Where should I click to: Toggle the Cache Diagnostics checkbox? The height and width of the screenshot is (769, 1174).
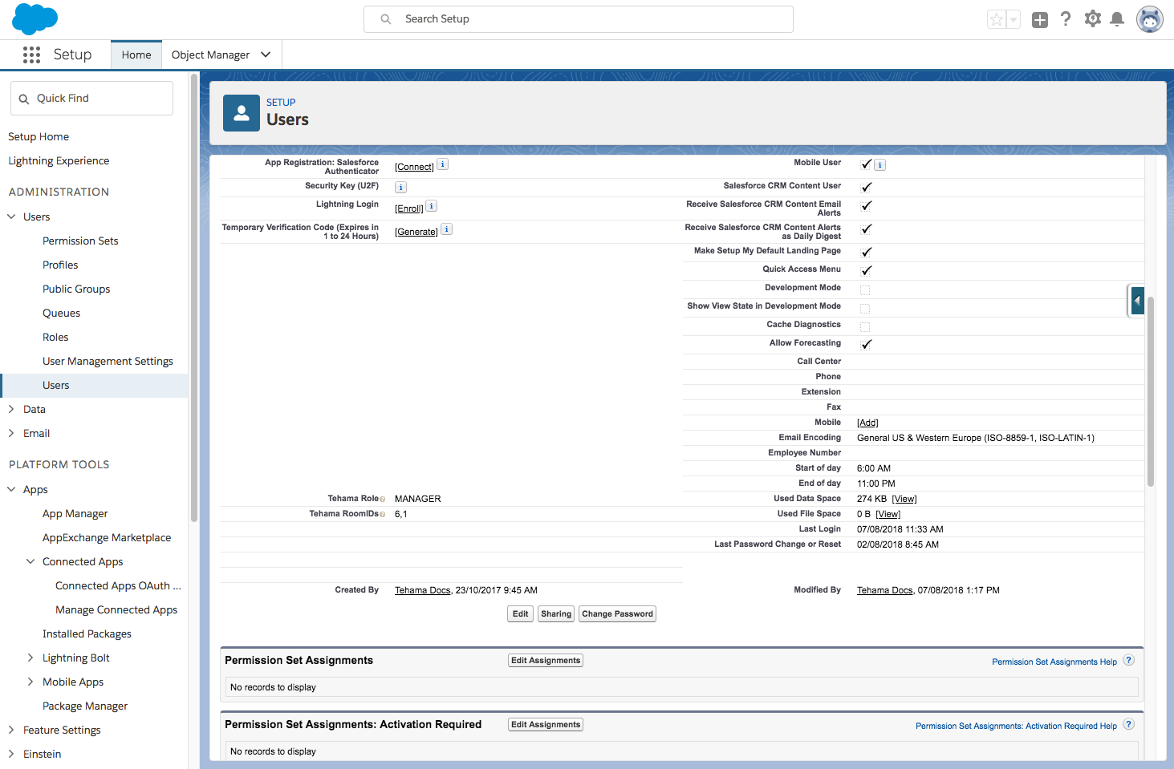[x=865, y=326]
